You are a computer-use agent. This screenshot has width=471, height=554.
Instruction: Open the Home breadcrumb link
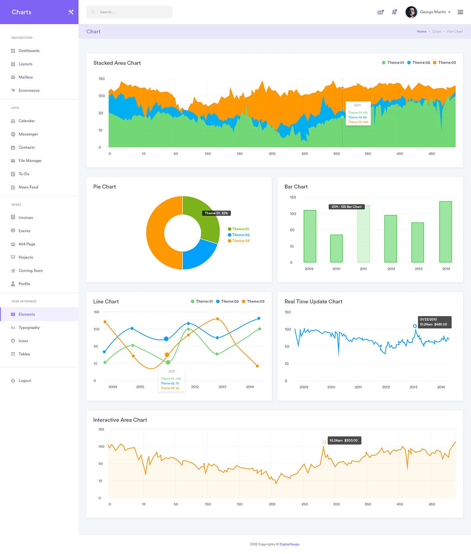(421, 31)
